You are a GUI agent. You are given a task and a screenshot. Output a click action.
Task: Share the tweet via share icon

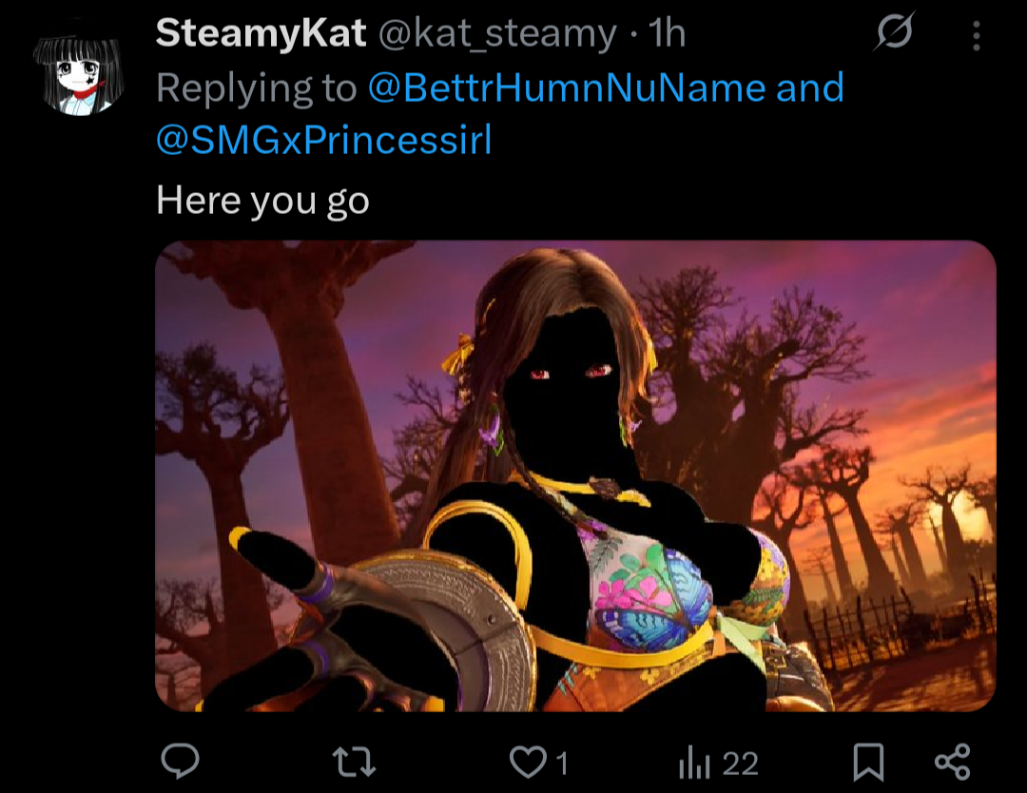point(952,762)
